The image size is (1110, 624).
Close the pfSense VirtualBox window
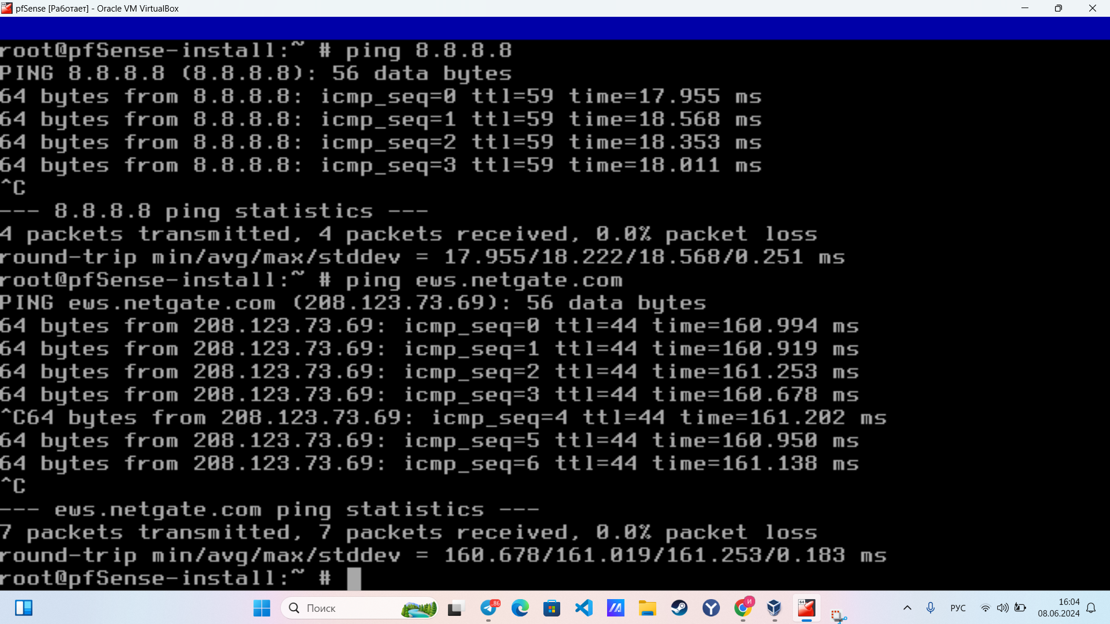pos(1093,8)
